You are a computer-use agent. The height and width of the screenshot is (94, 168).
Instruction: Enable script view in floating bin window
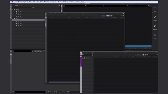(147, 55)
